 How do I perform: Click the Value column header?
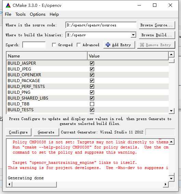128,56
